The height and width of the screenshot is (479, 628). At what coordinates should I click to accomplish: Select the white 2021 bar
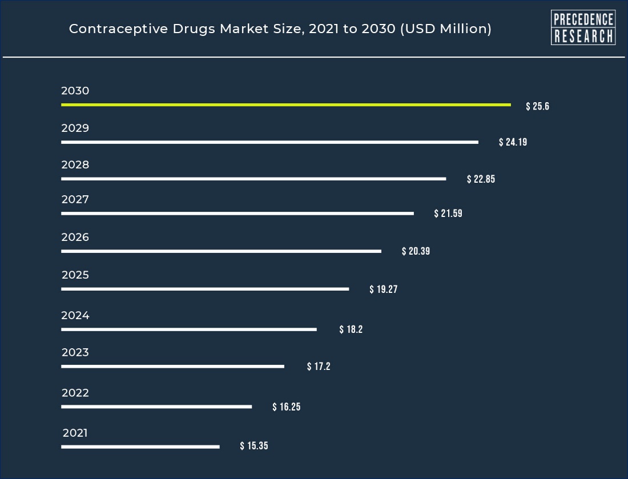(x=140, y=446)
